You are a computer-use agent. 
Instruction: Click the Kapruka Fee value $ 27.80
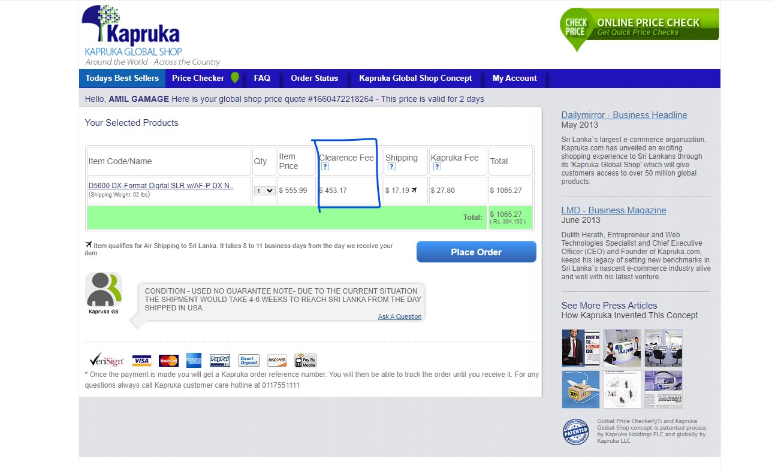443,191
